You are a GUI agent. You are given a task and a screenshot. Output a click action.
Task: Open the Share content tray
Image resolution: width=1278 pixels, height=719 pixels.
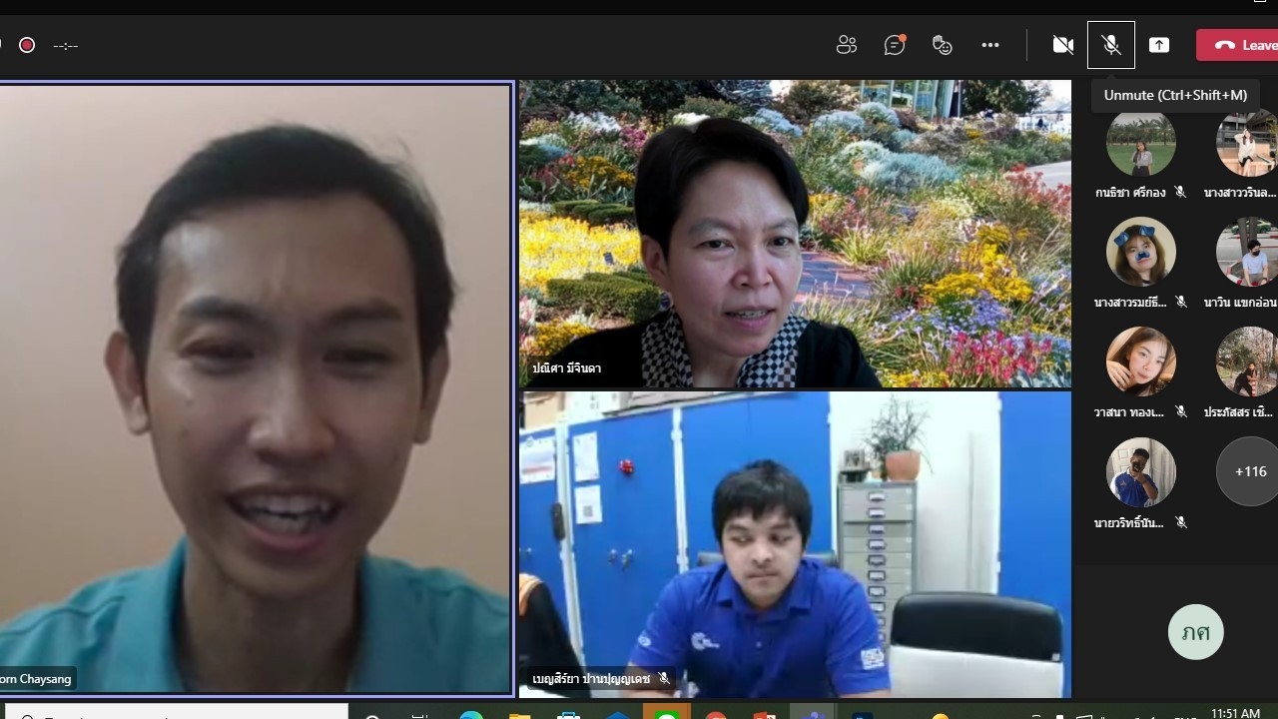pos(1159,45)
